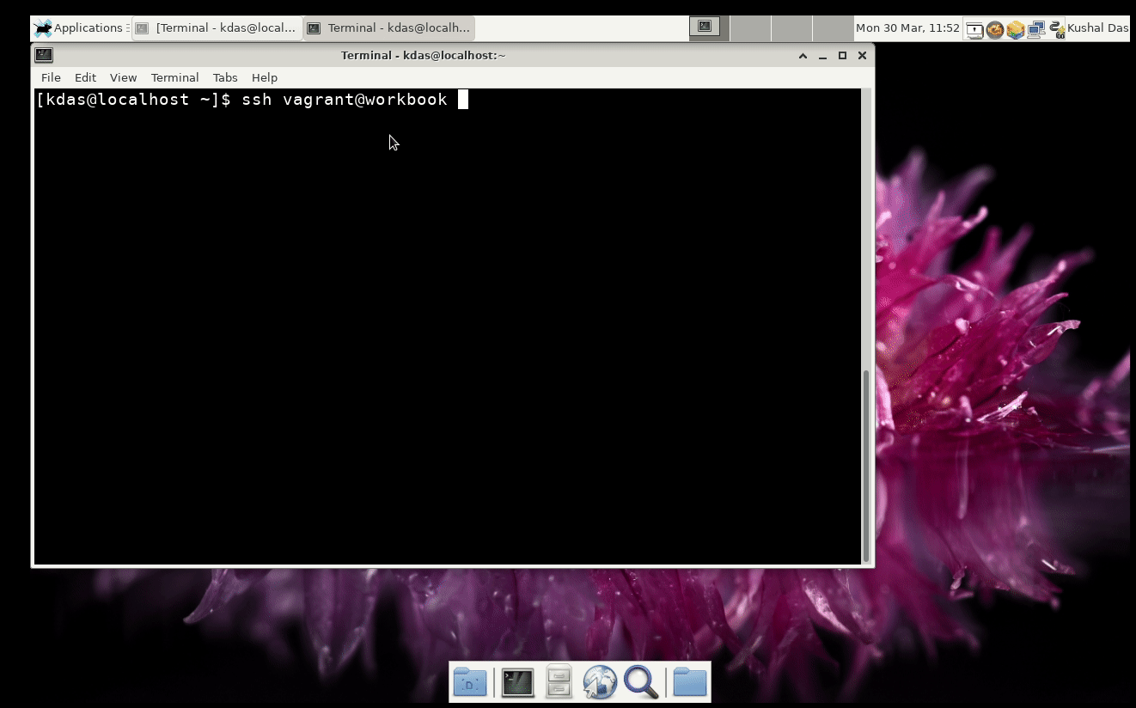Viewport: 1136px width, 708px height.
Task: Open the application finder magnifier icon
Action: [641, 682]
